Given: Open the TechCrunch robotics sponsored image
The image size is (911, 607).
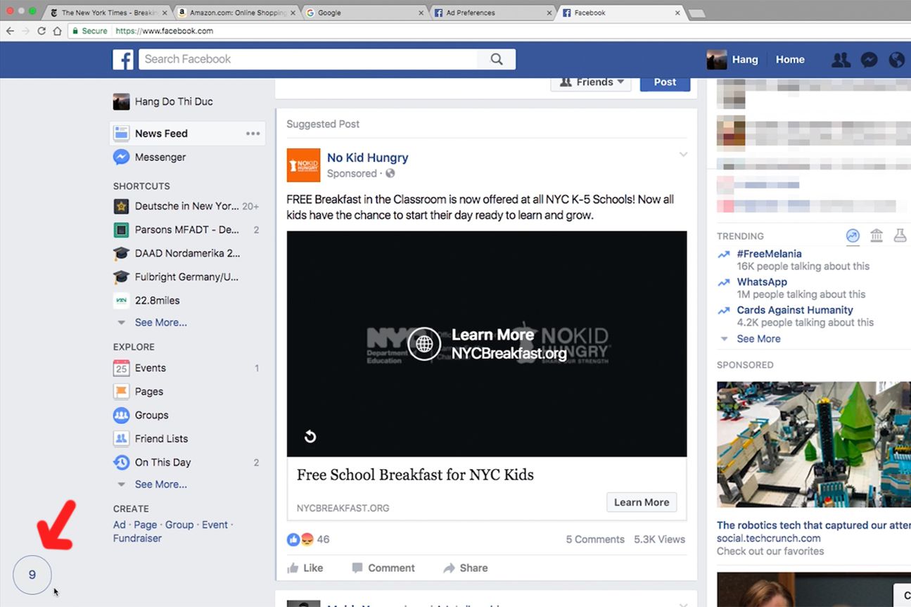Looking at the screenshot, I should [x=814, y=445].
